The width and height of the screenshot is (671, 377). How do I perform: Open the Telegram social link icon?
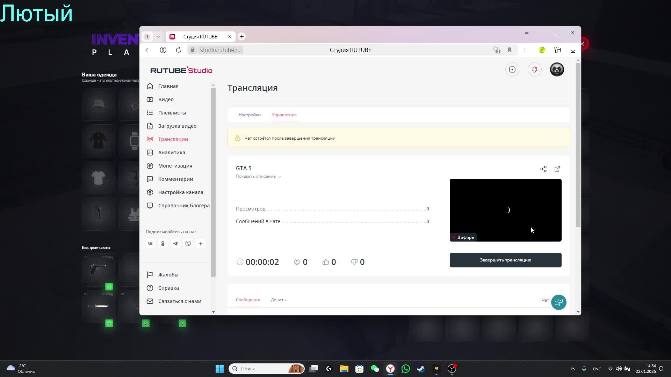tap(175, 244)
